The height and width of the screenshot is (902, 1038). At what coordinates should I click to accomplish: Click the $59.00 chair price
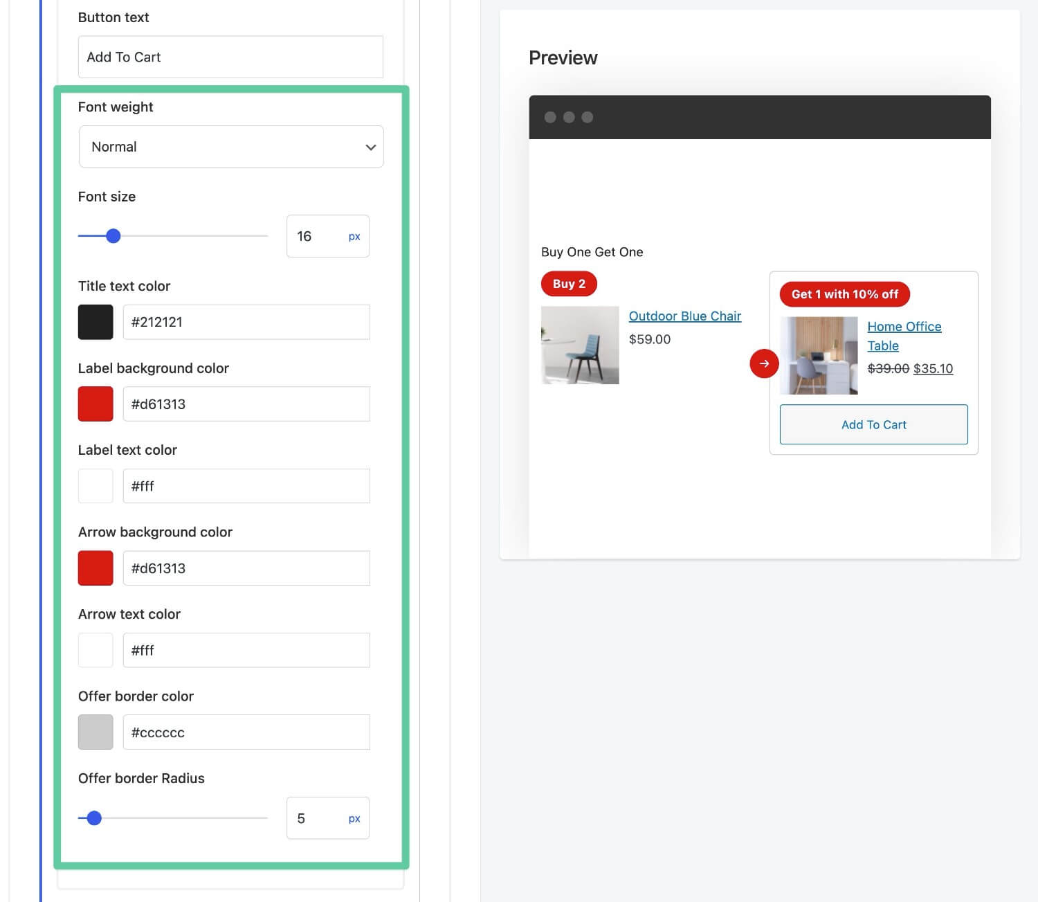[x=650, y=339]
